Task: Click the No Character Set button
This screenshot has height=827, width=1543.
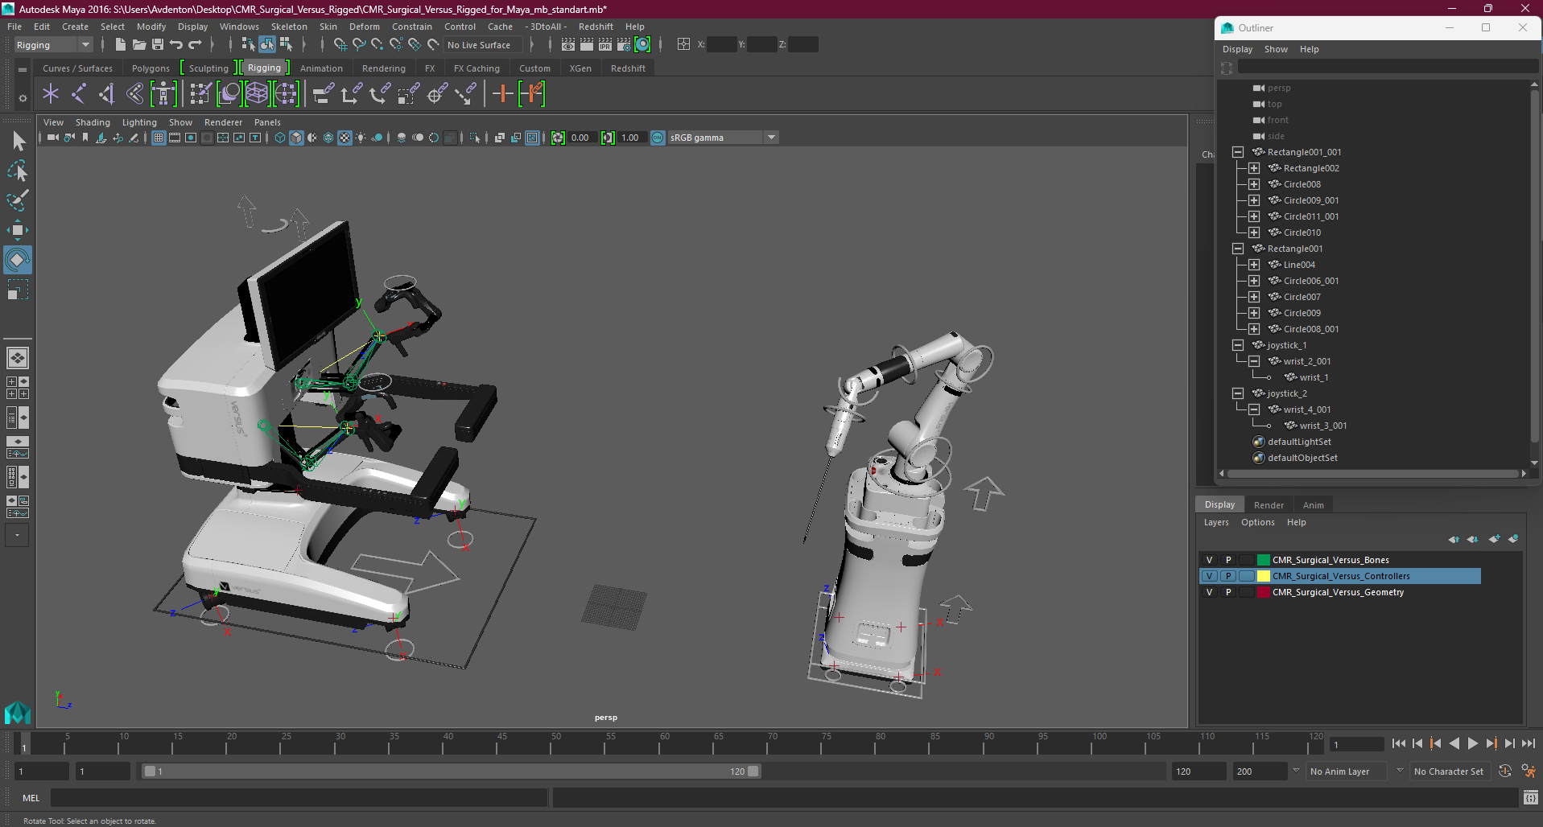Action: click(x=1449, y=771)
